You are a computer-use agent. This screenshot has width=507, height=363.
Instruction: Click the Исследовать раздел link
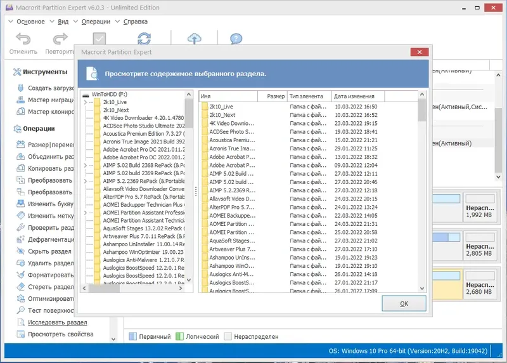click(57, 322)
